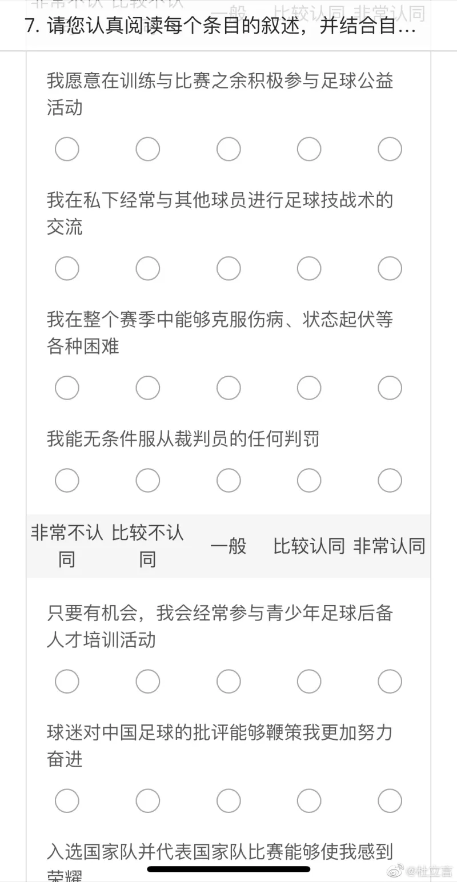Choose 比较不认同 for 球迷对中国足球的批评 statement

pyautogui.click(x=148, y=800)
